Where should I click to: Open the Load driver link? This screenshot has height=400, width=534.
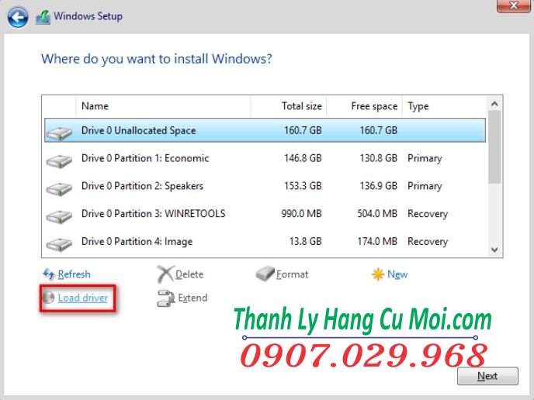pos(83,298)
